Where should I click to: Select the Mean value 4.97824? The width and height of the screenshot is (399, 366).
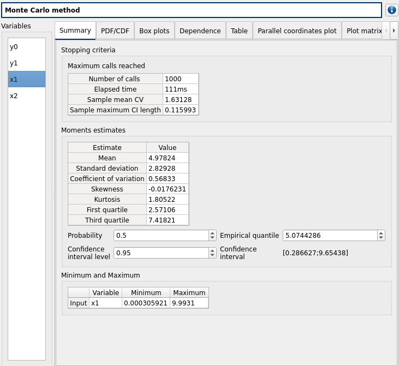[168, 158]
